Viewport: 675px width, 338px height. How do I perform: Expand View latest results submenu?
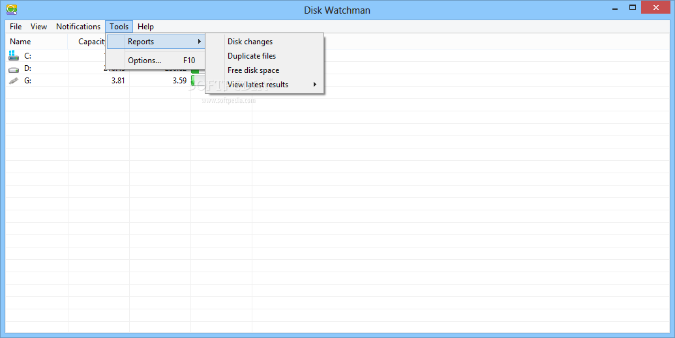[x=264, y=85]
